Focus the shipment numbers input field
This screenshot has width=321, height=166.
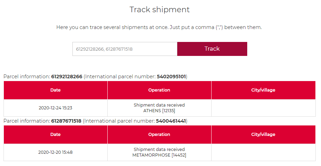[125, 49]
